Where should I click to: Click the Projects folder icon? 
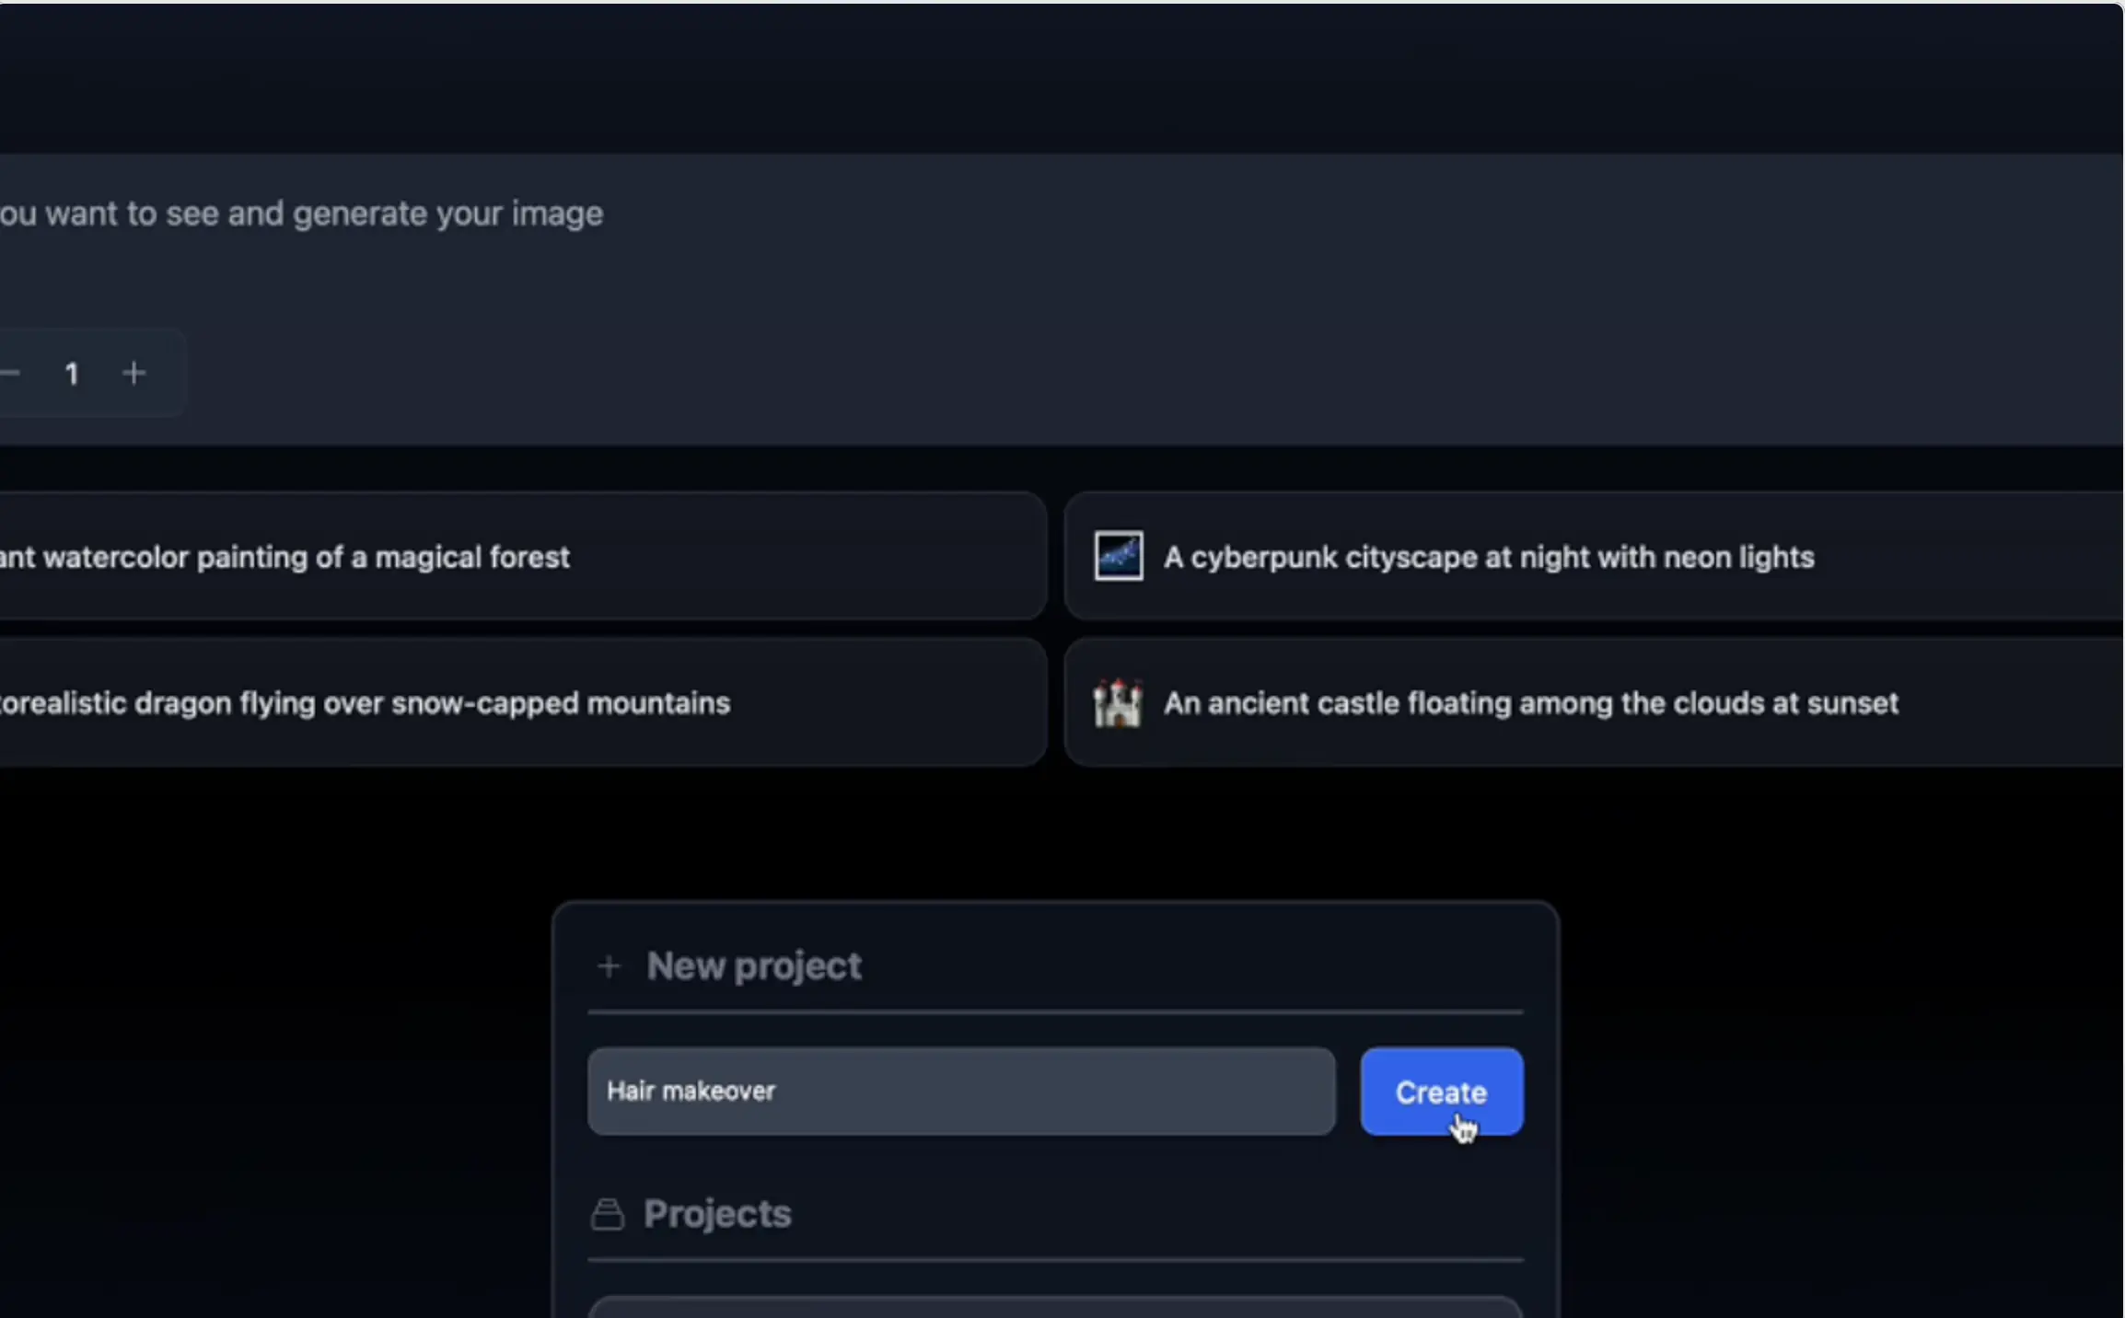point(607,1214)
